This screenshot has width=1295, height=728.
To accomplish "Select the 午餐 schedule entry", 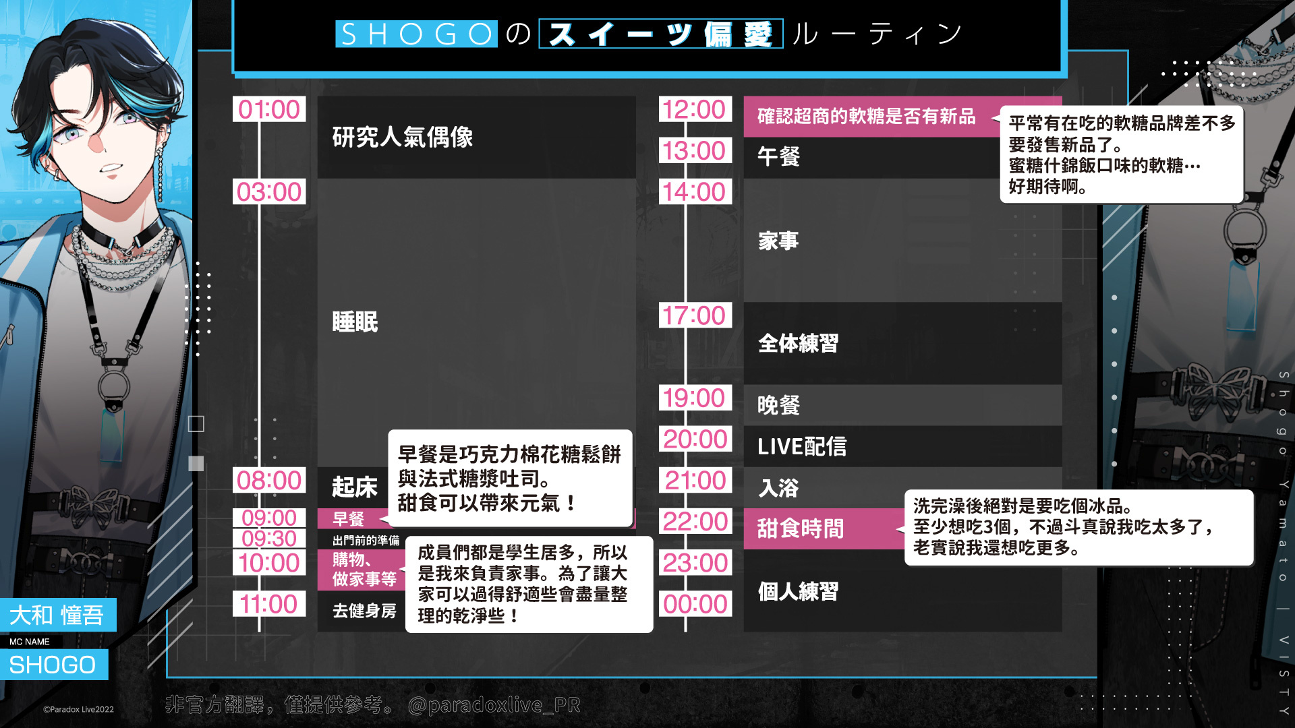I will [x=871, y=157].
